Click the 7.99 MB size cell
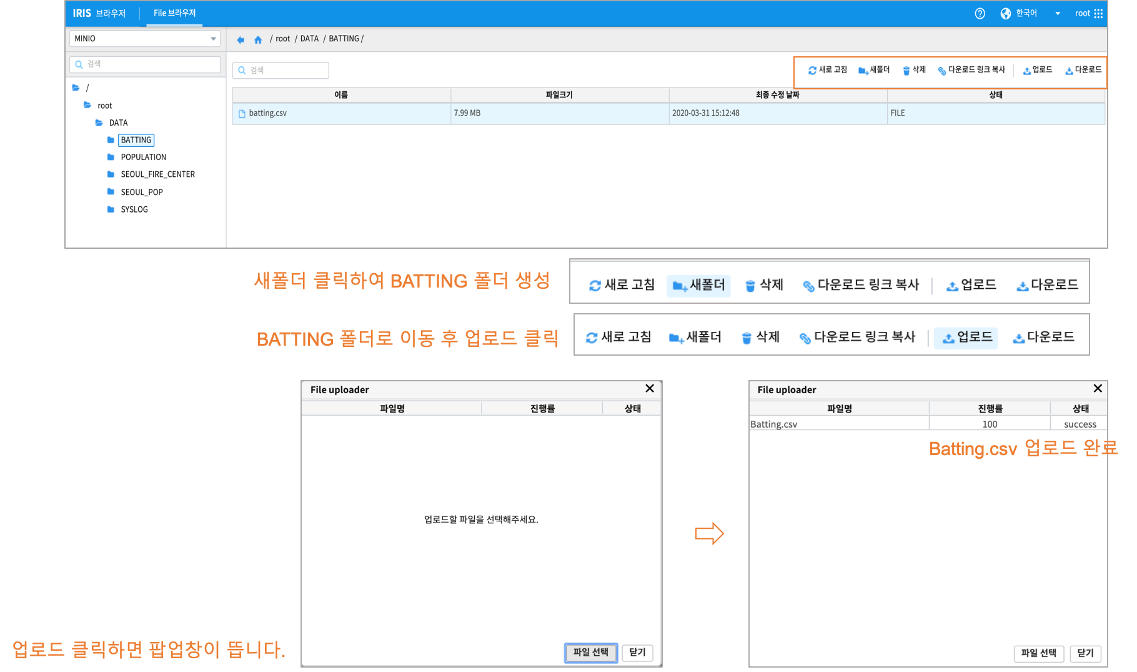The image size is (1137, 672). click(x=559, y=113)
